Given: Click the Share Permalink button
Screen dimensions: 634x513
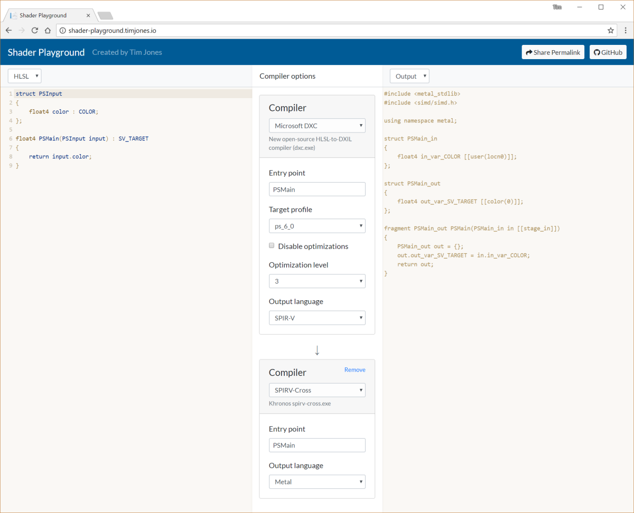Looking at the screenshot, I should point(553,52).
